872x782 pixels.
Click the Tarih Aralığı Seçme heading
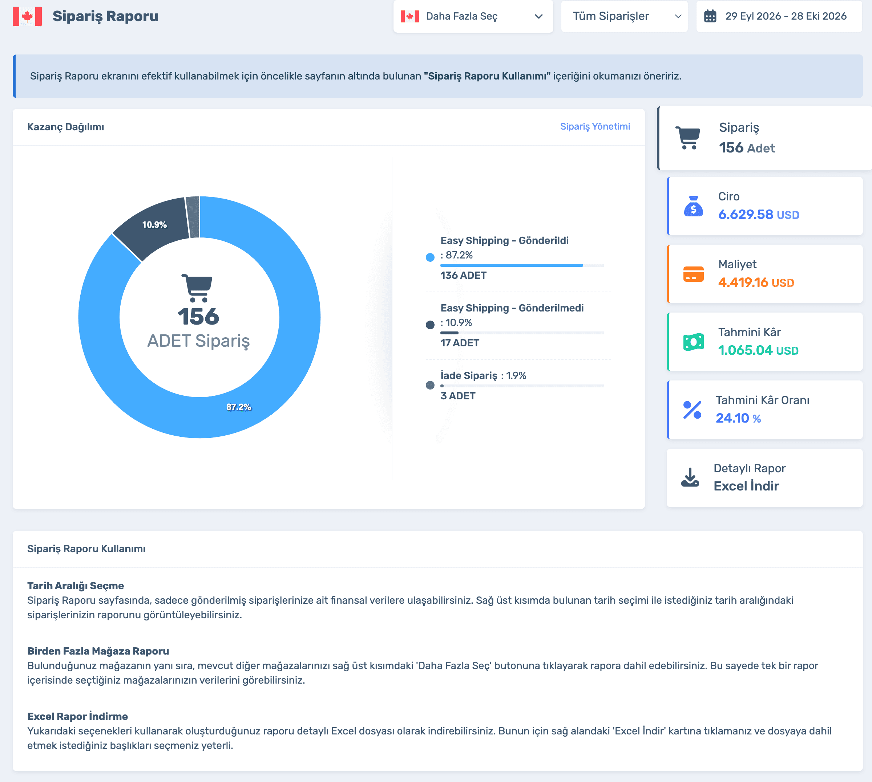click(75, 586)
